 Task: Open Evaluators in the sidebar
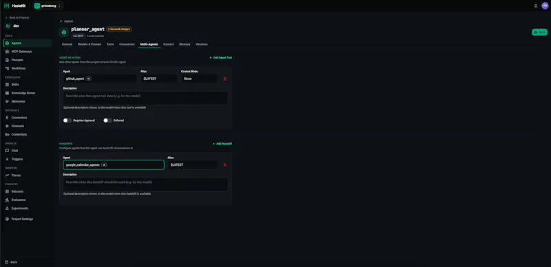tap(28, 200)
